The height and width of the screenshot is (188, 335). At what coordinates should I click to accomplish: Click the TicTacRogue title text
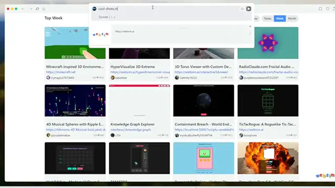[267, 124]
